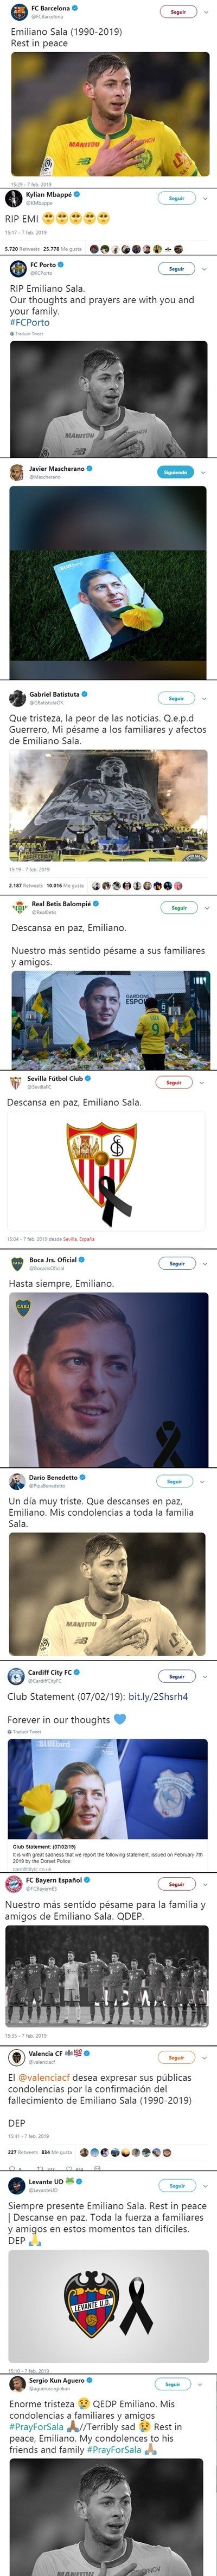Click Sevilla, España location link
217x2576 pixels.
pyautogui.click(x=79, y=1239)
